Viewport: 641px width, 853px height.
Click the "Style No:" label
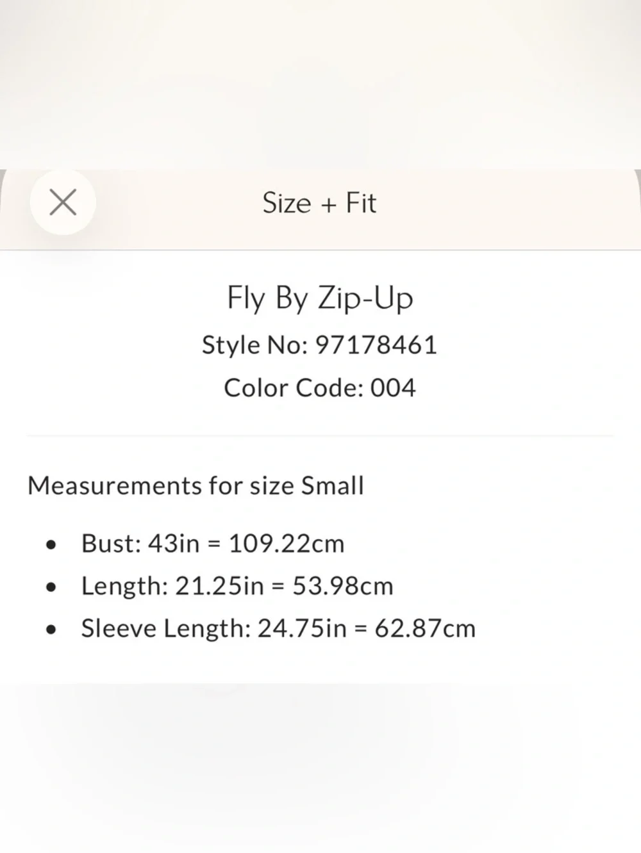(x=255, y=345)
